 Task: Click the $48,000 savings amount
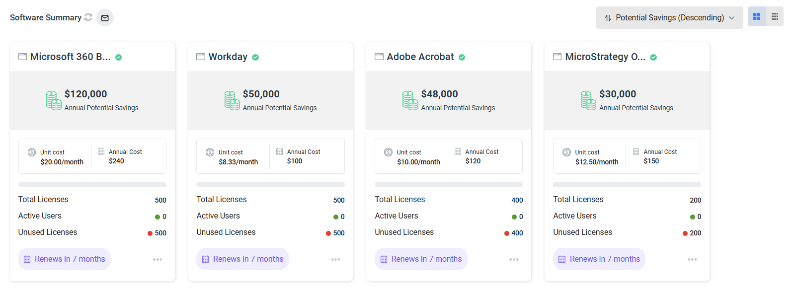(440, 94)
